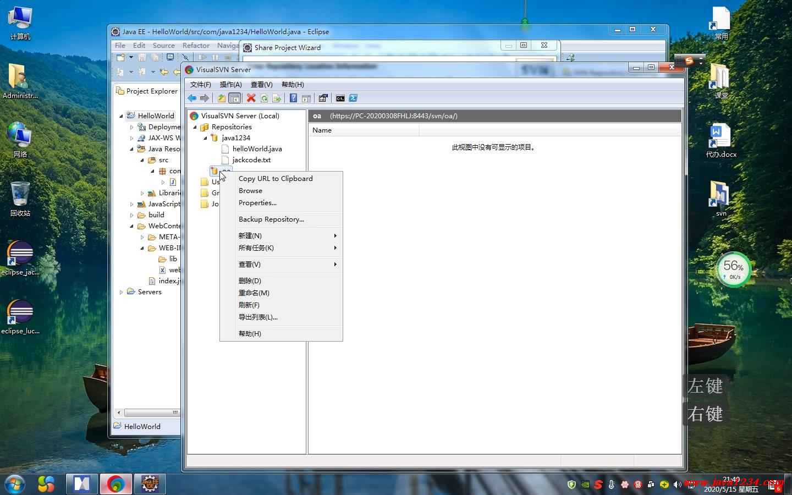
Task: Switch to Eclipse Java EE taskbar button
Action: pos(150,483)
